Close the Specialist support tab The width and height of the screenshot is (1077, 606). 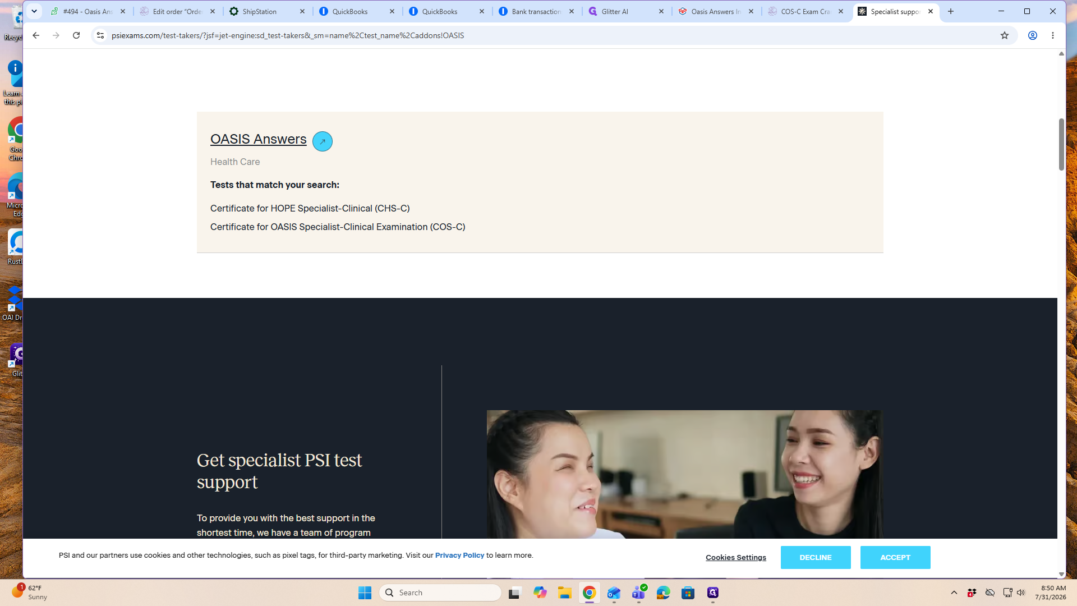[931, 11]
